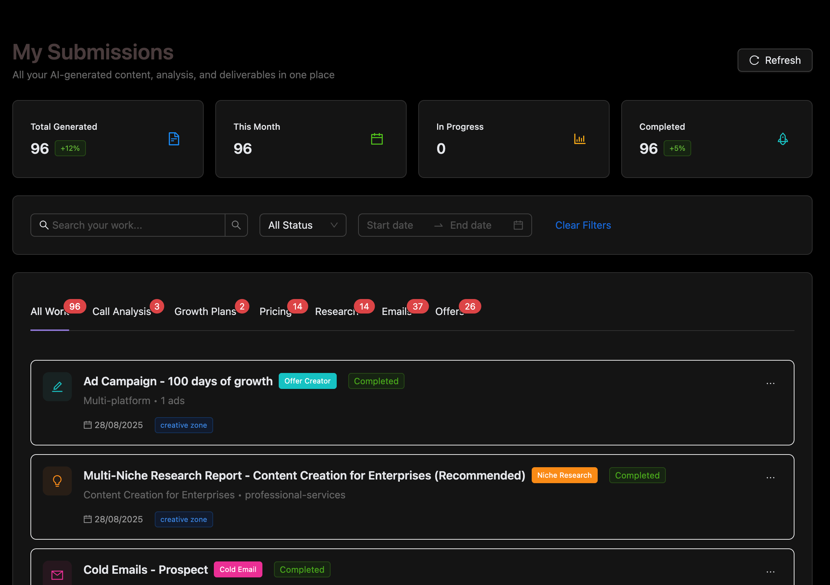Click the Niche Research badge
The width and height of the screenshot is (830, 585).
click(564, 475)
